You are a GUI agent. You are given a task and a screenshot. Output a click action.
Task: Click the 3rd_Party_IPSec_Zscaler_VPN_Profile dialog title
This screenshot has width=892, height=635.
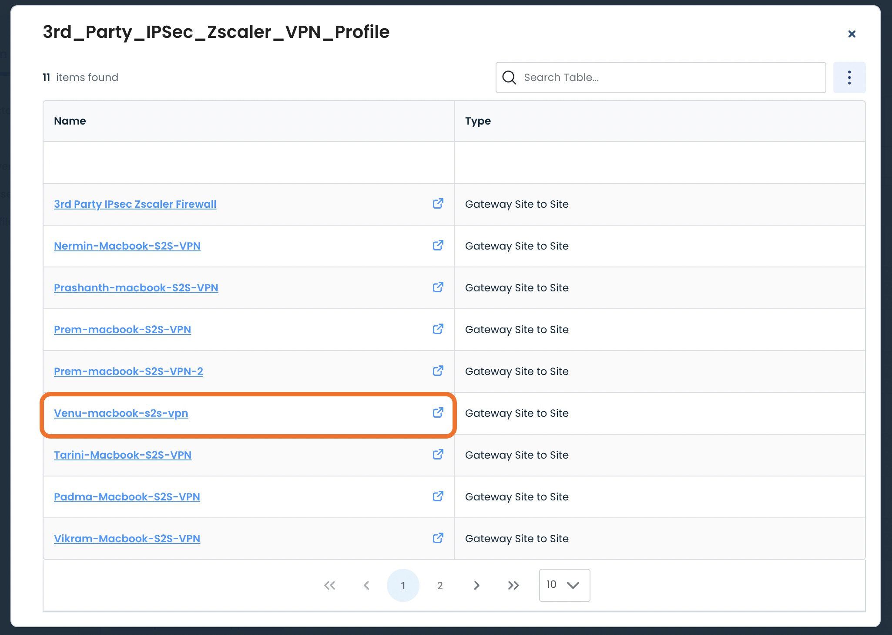point(216,32)
